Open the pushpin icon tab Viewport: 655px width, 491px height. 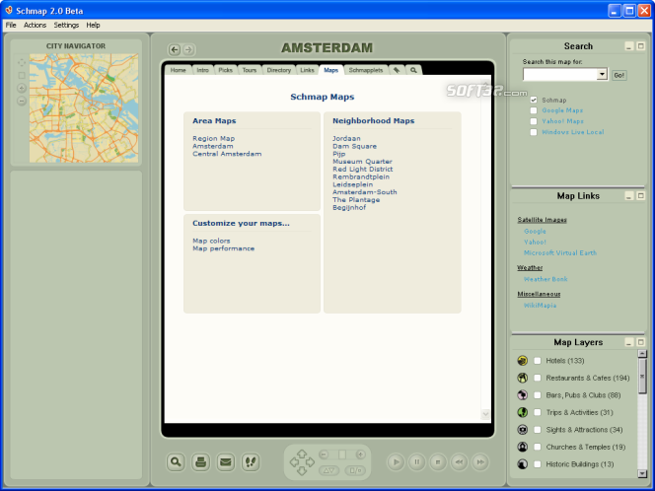(x=397, y=70)
